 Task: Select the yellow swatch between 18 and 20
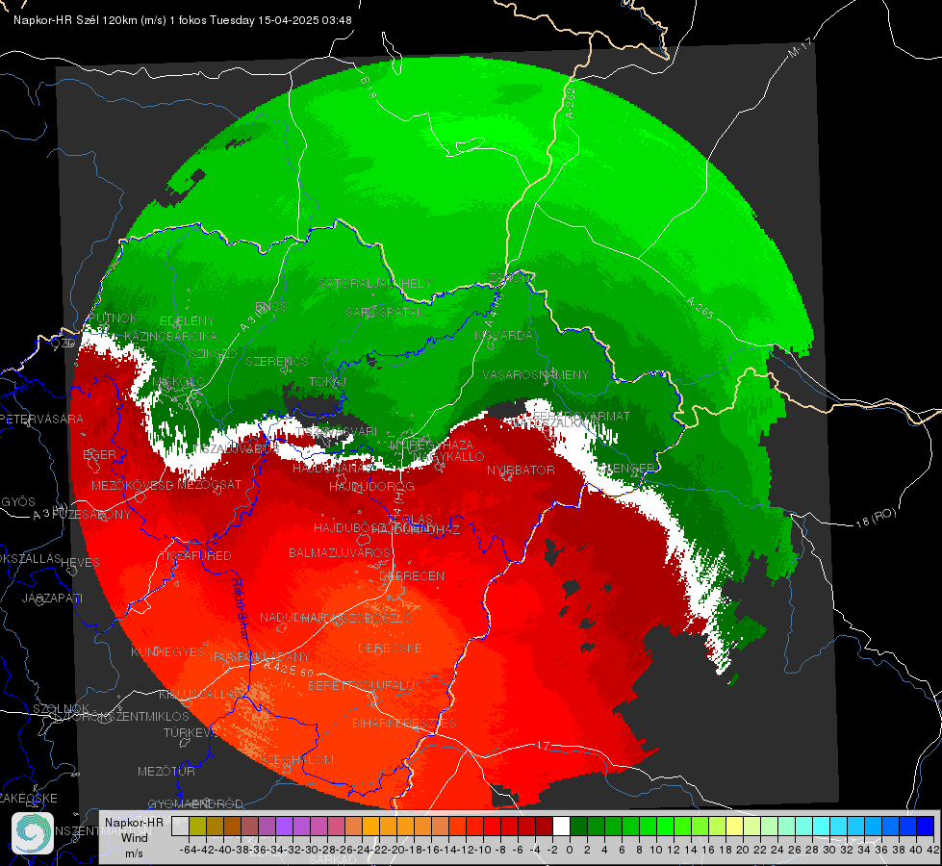735,827
